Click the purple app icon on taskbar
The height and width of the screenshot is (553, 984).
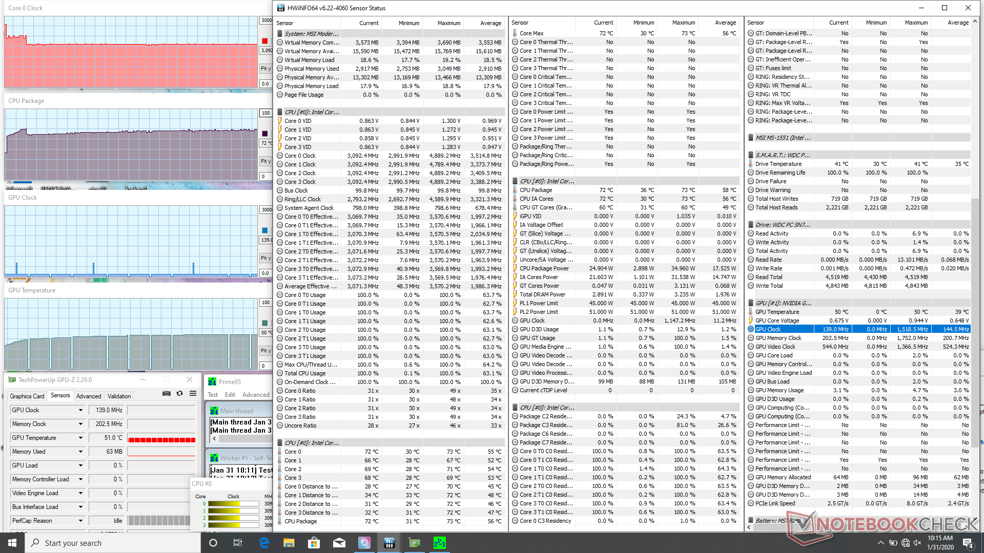[x=364, y=543]
